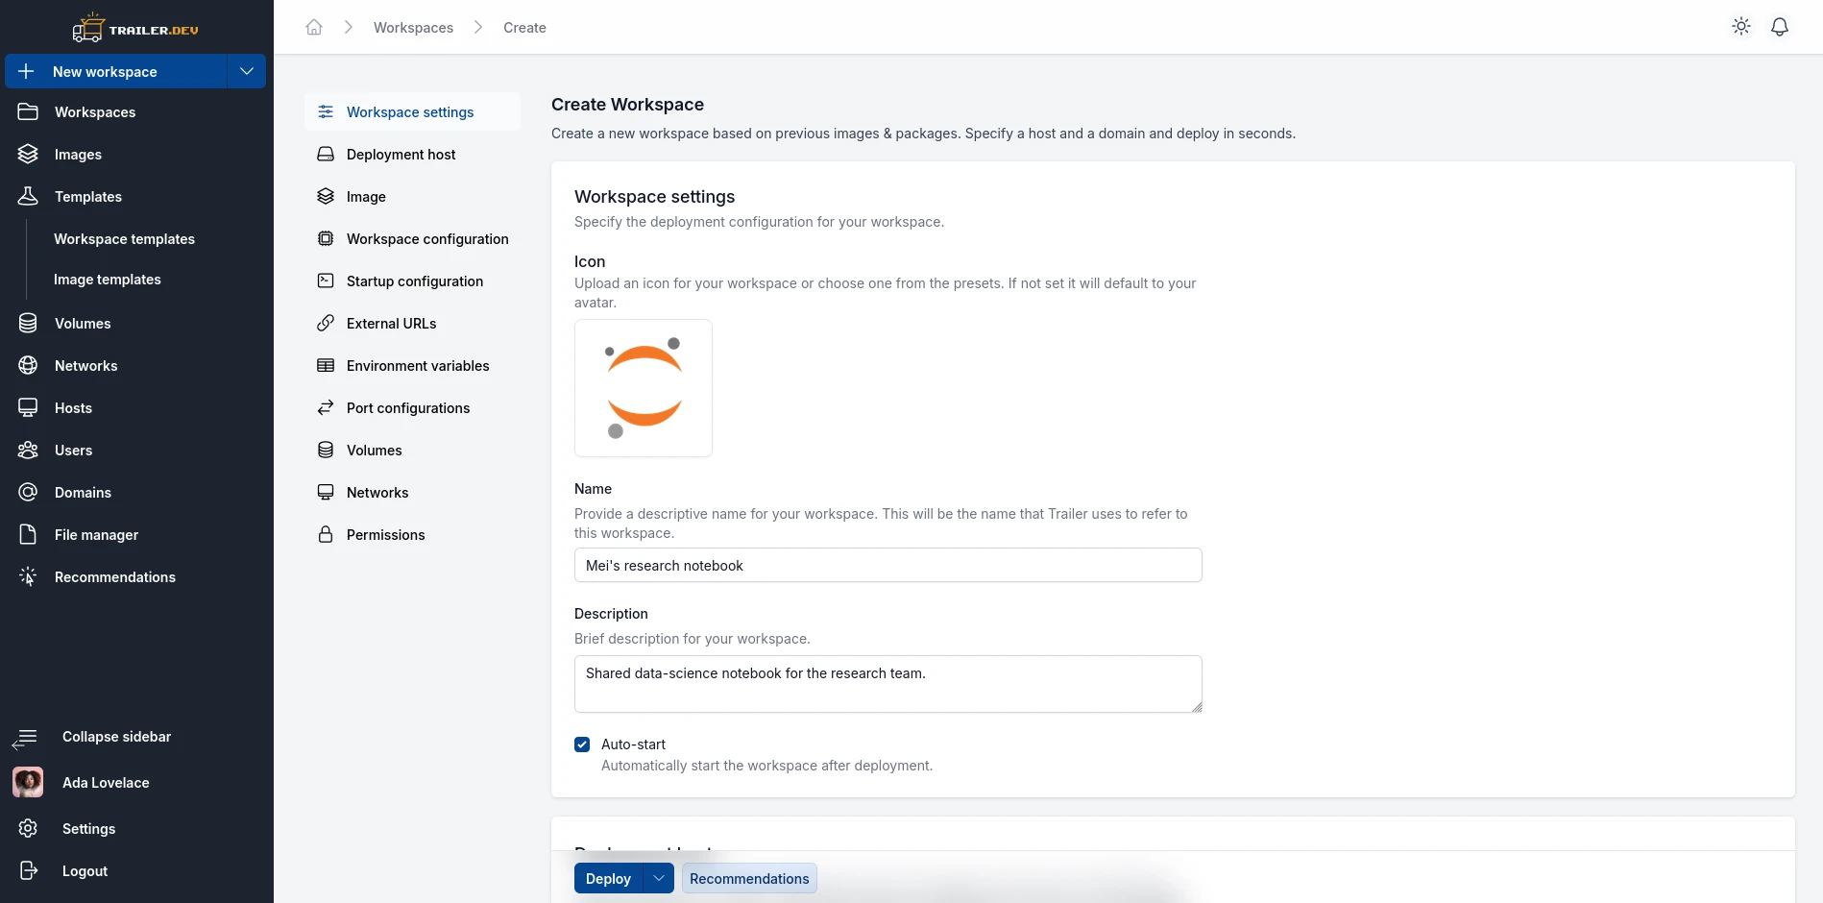Image resolution: width=1823 pixels, height=903 pixels.
Task: Click Create breadcrumb item
Action: click(524, 28)
